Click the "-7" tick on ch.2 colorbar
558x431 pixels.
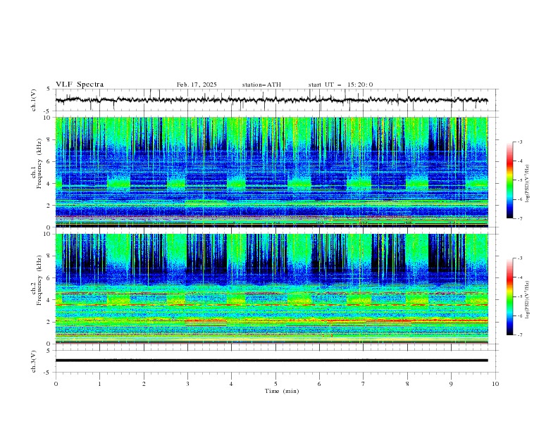[x=519, y=335]
